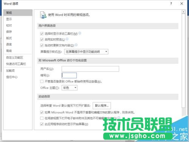Click the options pane vertical scrollbar thumb
The height and width of the screenshot is (142, 189).
tap(183, 61)
